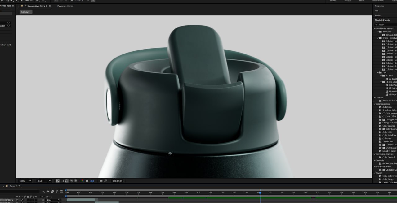The width and height of the screenshot is (397, 203).
Task: Collapse the 3D Text folder
Action: [381, 76]
